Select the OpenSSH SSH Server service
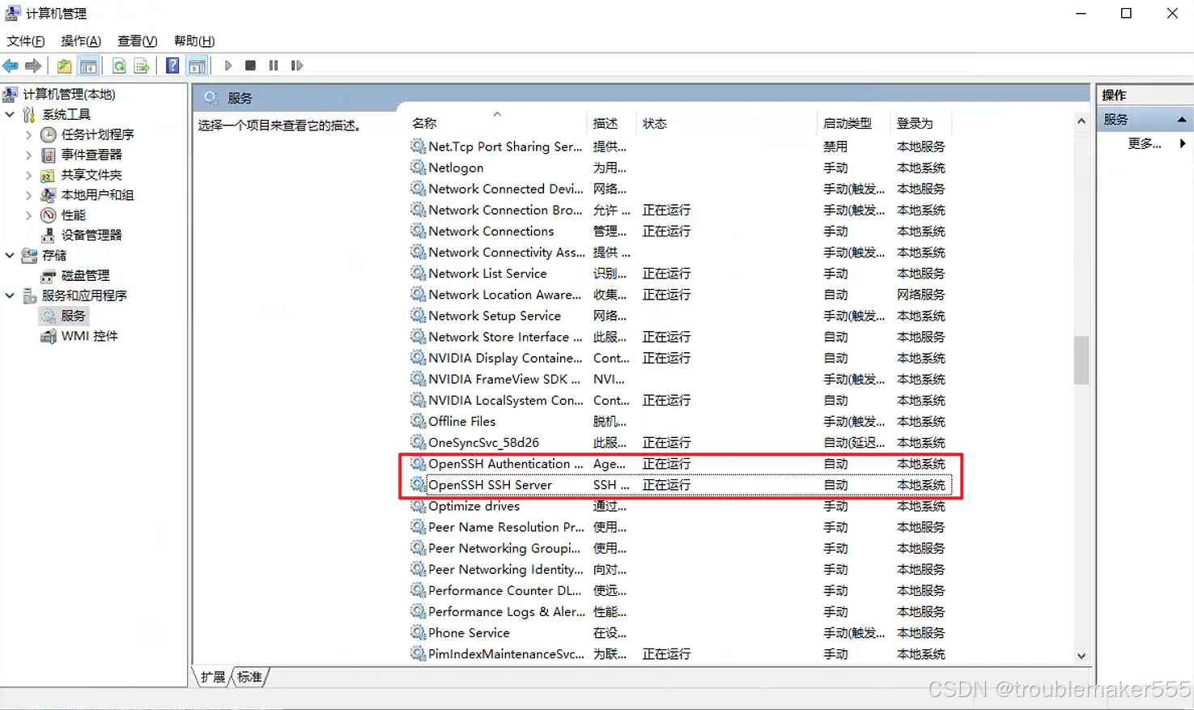This screenshot has width=1194, height=710. 680,485
